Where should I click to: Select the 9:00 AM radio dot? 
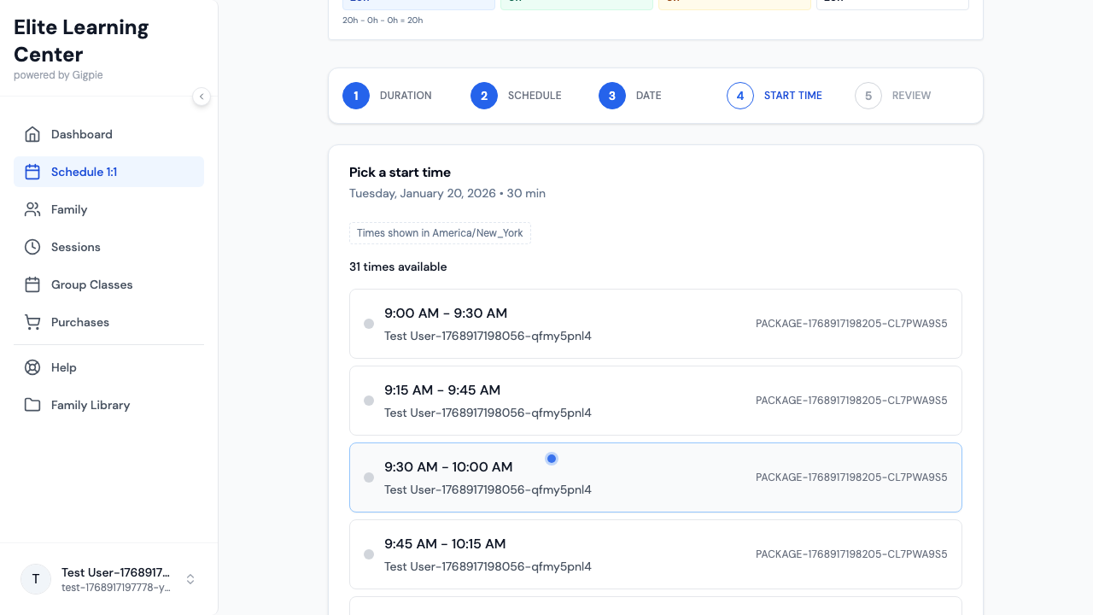tap(369, 324)
